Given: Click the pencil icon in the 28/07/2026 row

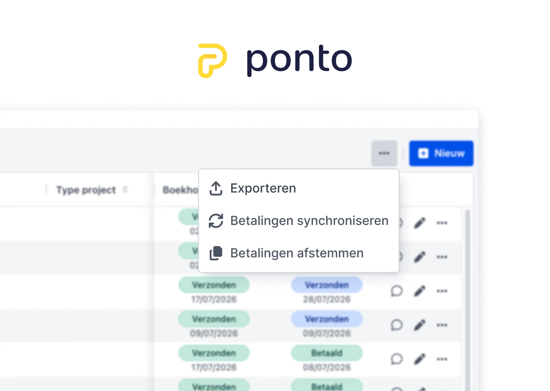Looking at the screenshot, I should pyautogui.click(x=420, y=291).
